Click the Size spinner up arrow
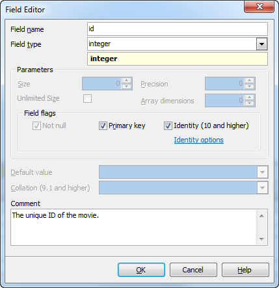This screenshot has width=279, height=288. click(127, 81)
